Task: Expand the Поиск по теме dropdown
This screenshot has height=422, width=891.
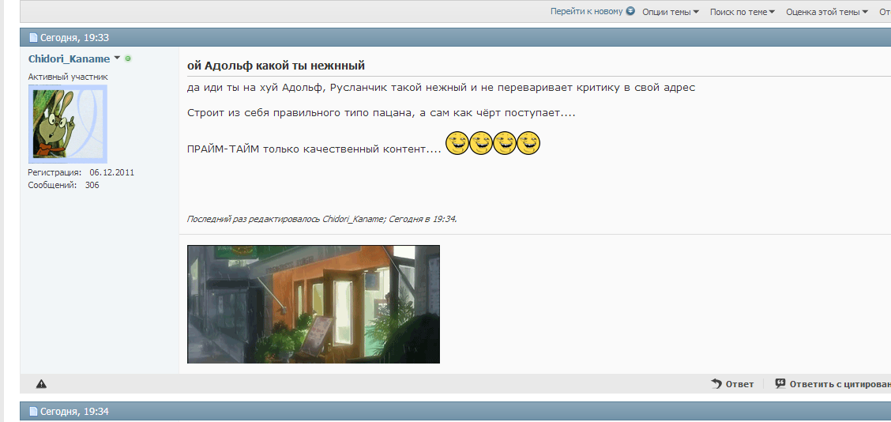Action: [742, 12]
